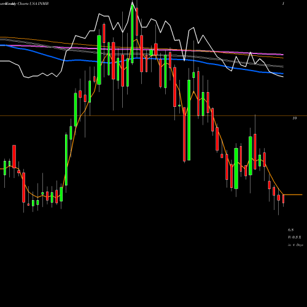Select the "in 4 Days" text
This screenshot has width=307, height=307.
click(x=295, y=245)
